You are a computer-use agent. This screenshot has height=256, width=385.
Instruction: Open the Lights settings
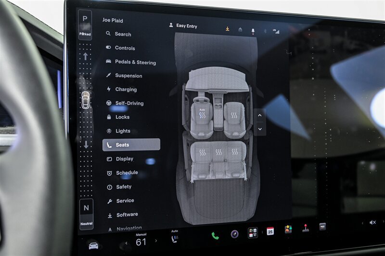coord(118,131)
